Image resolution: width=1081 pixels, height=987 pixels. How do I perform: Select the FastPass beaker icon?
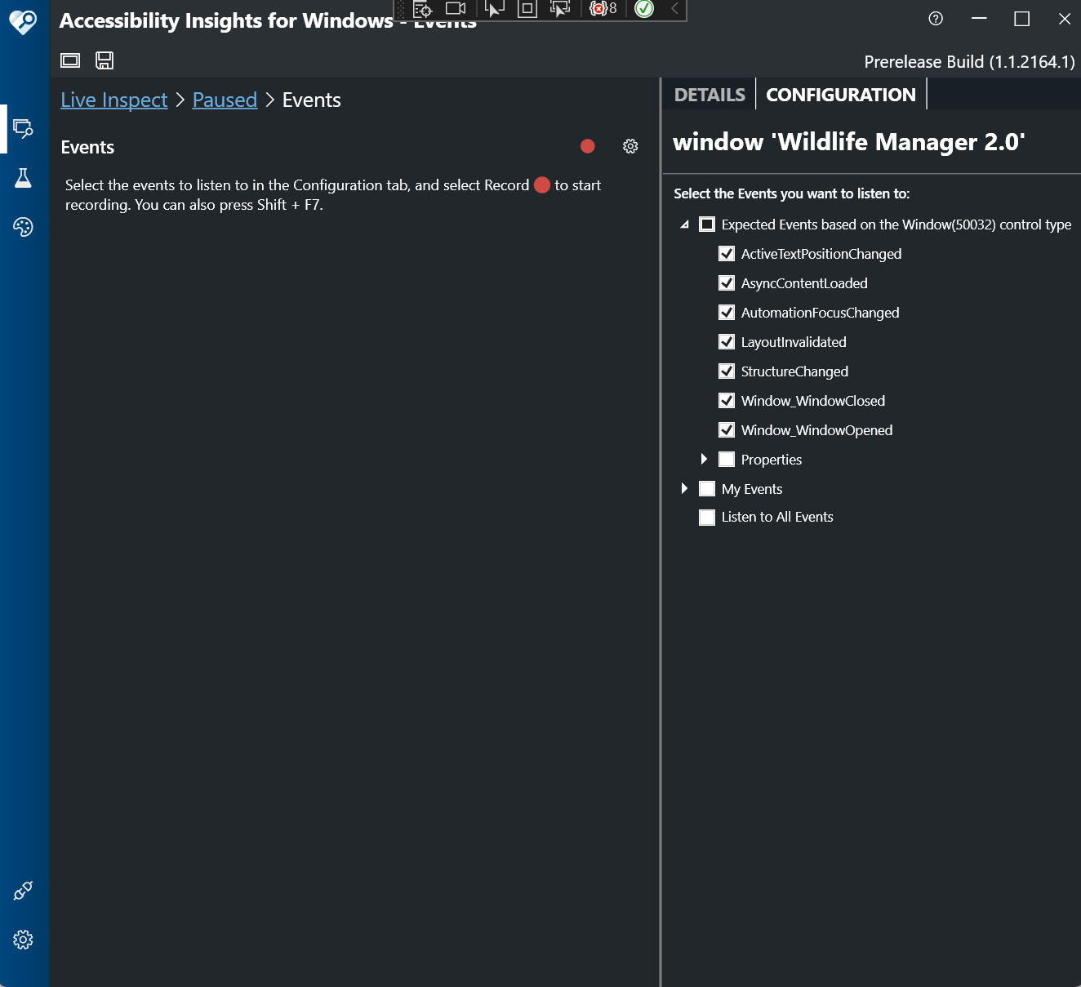click(23, 178)
